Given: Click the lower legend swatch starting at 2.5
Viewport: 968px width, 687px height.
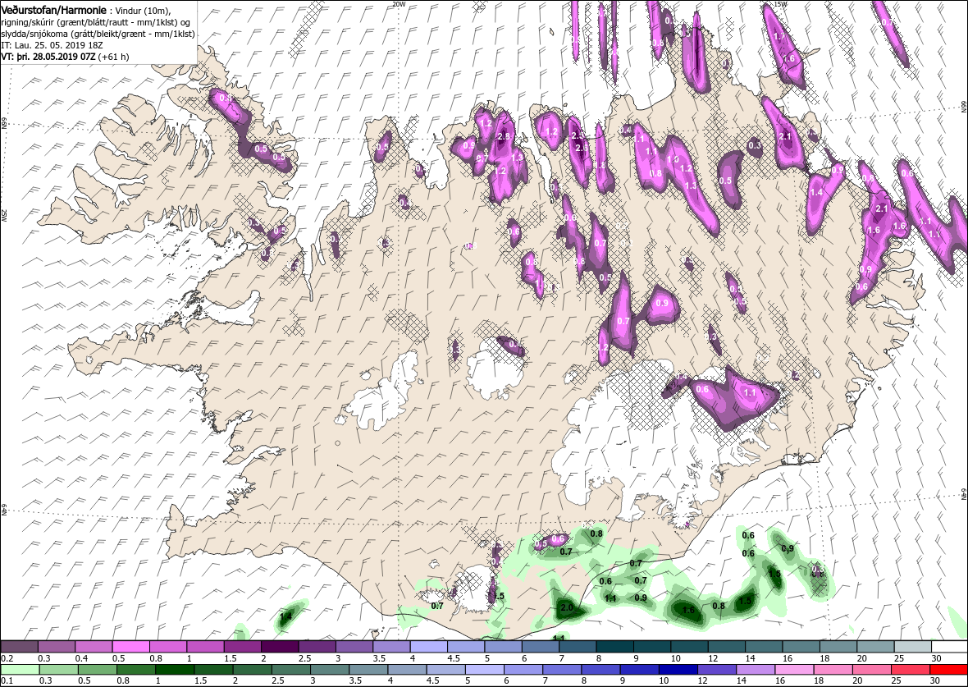Looking at the screenshot, I should 290,671.
